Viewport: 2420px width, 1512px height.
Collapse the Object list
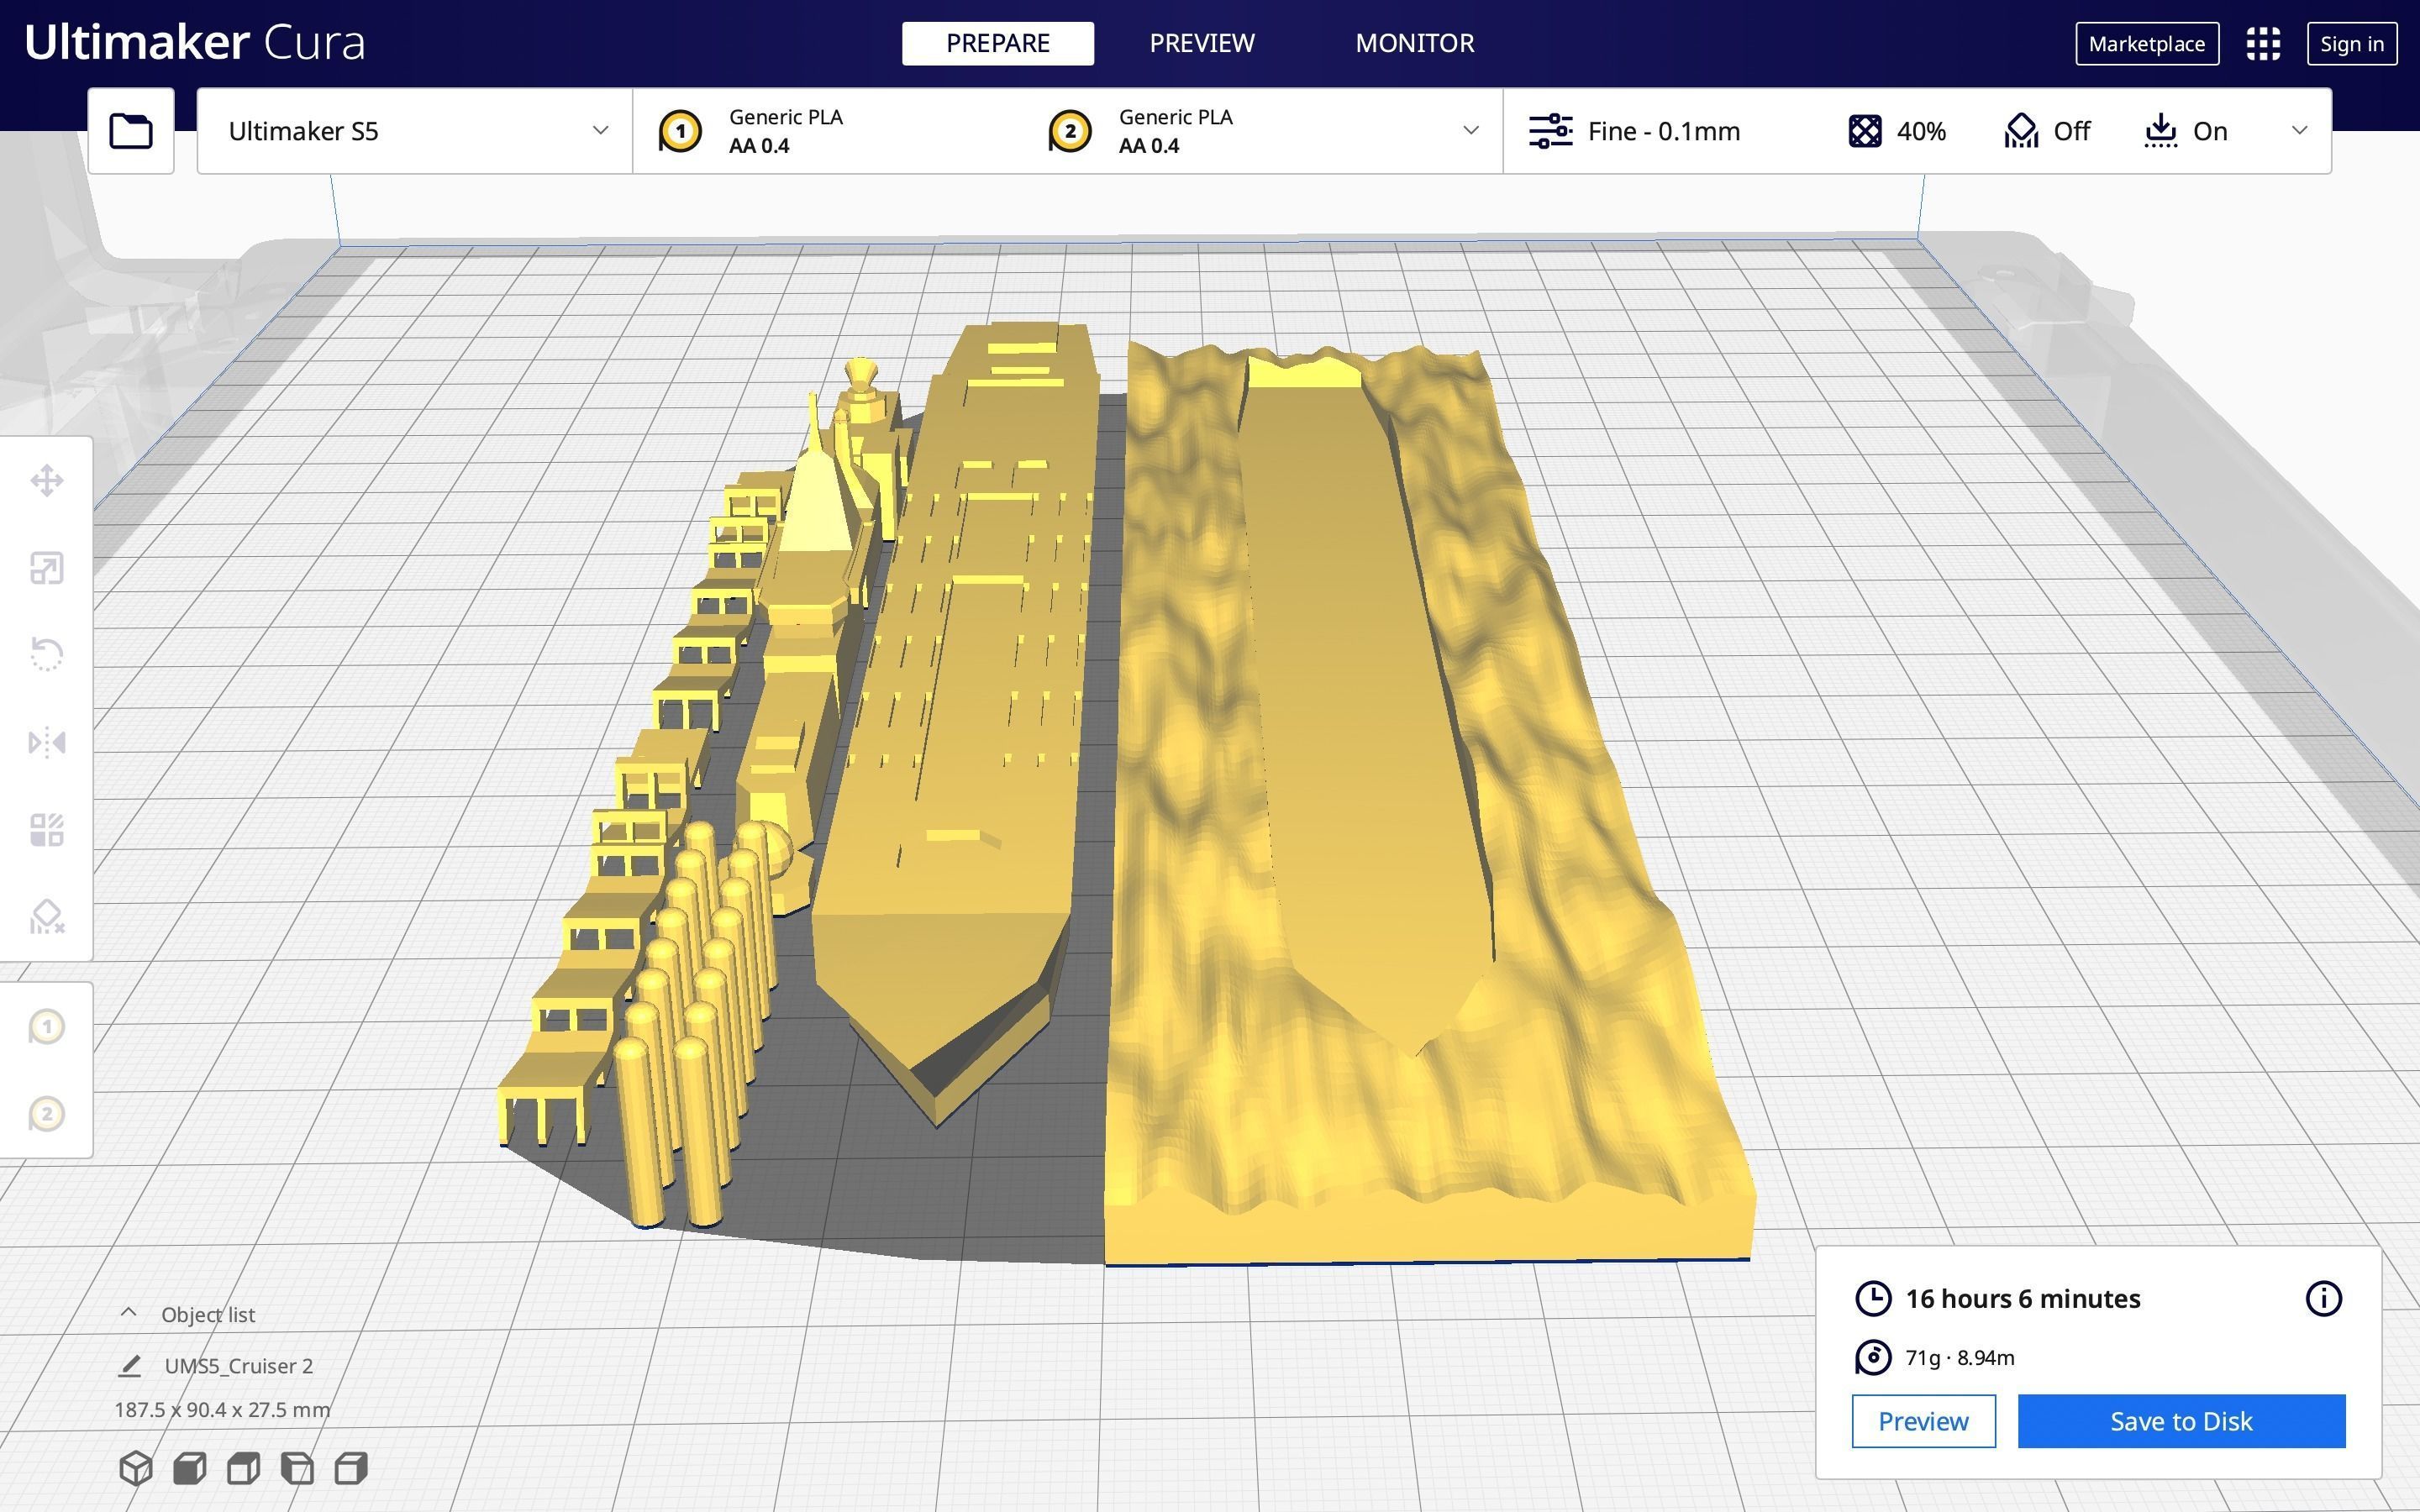pyautogui.click(x=129, y=1314)
